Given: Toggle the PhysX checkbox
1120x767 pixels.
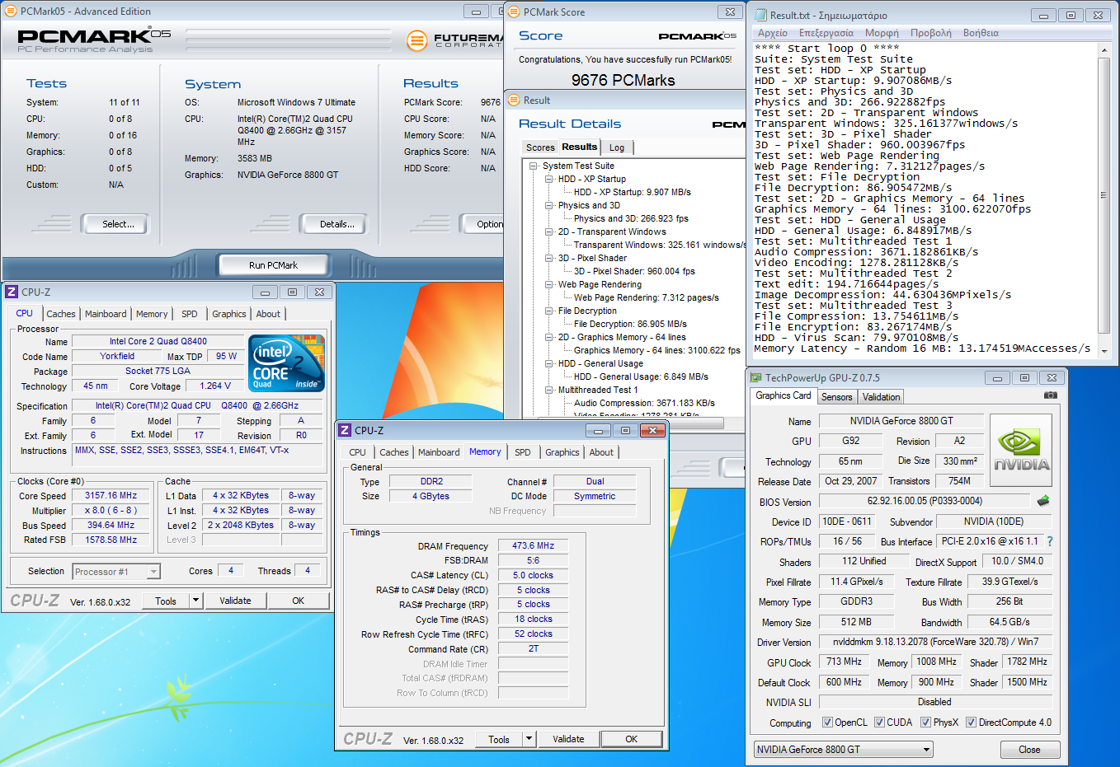Looking at the screenshot, I should (x=925, y=723).
